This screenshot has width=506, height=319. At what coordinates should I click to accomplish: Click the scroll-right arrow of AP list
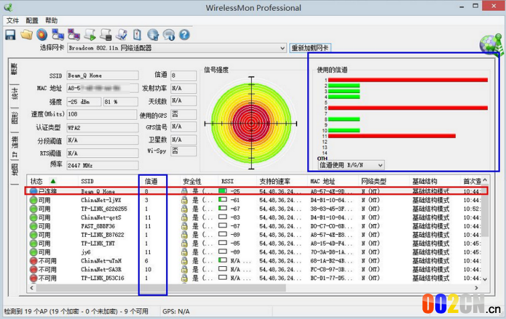coord(477,288)
